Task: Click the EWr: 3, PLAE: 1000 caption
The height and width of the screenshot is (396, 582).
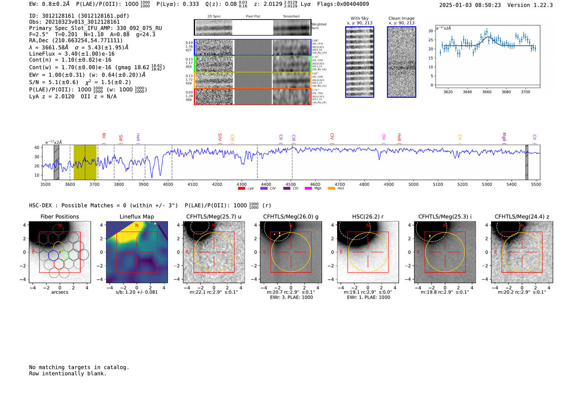Action: pos(291,298)
